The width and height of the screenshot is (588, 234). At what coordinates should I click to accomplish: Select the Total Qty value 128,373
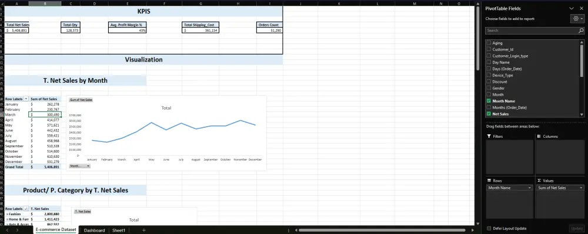pyautogui.click(x=70, y=30)
